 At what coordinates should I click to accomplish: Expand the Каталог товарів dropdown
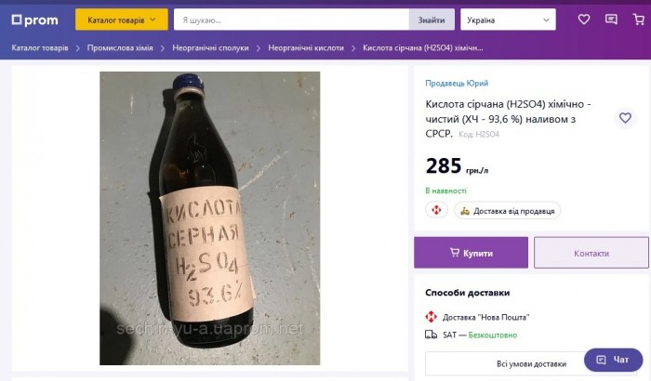pos(121,20)
